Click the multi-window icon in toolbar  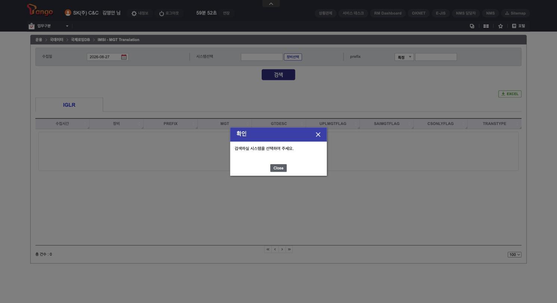tap(472, 26)
